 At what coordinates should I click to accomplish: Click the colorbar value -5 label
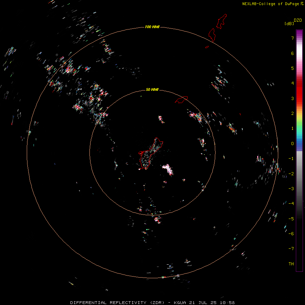[x=291, y=219]
